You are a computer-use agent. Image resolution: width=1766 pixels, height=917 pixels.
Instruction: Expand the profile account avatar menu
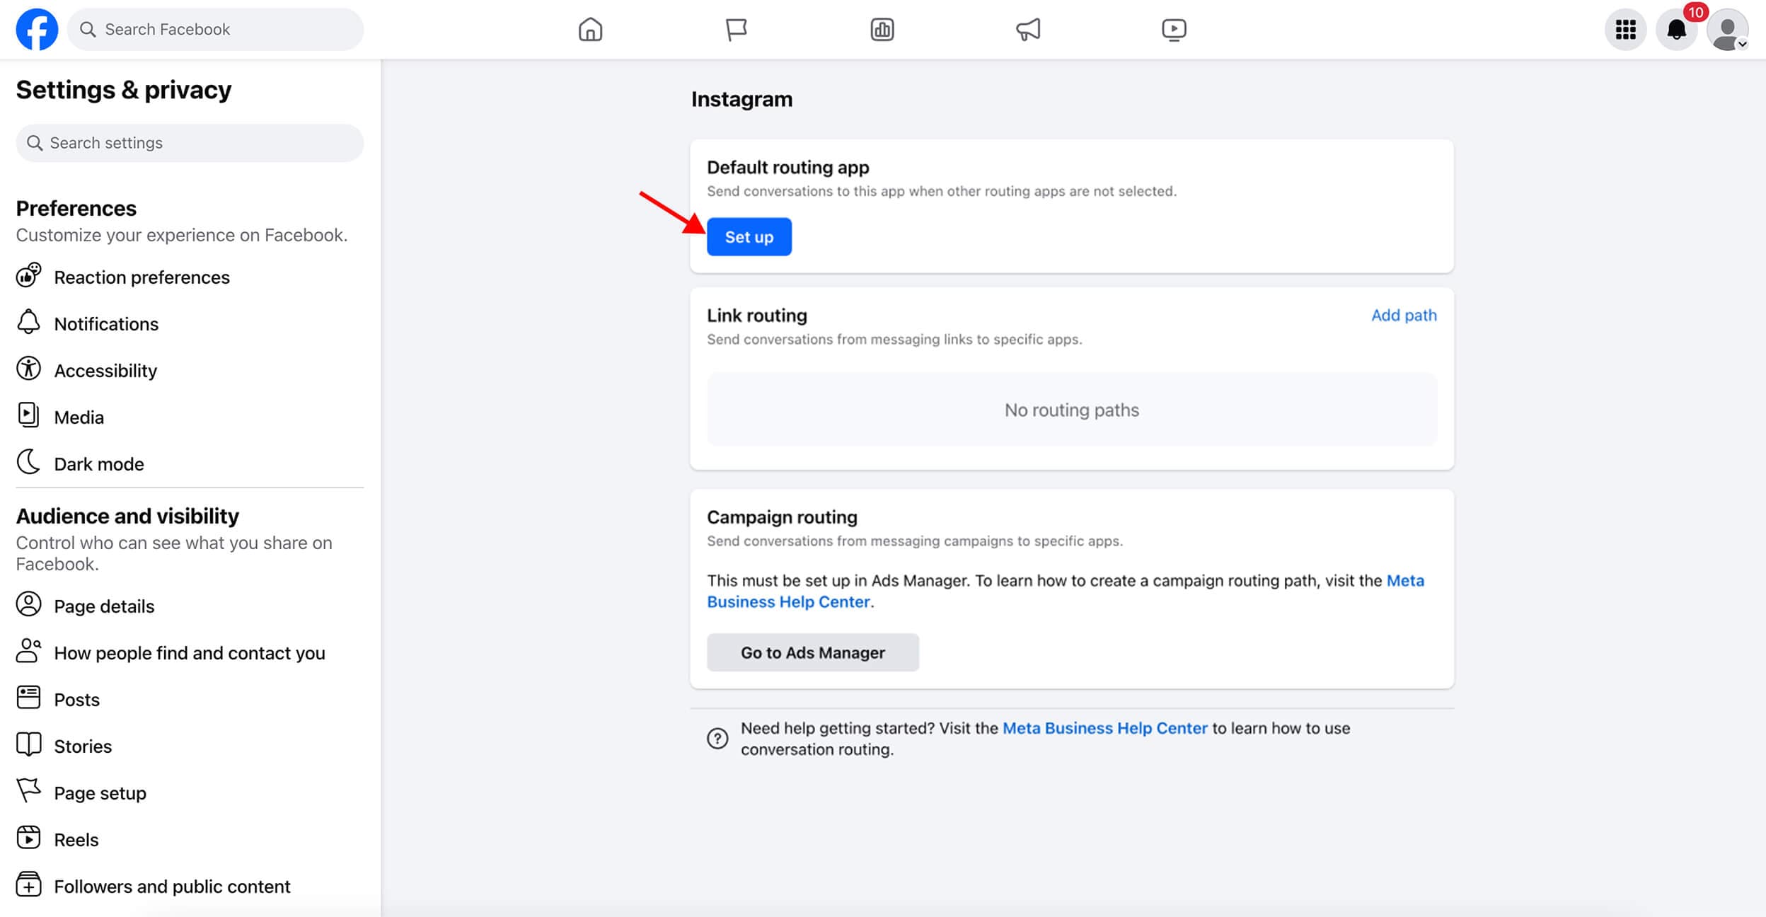[1727, 30]
